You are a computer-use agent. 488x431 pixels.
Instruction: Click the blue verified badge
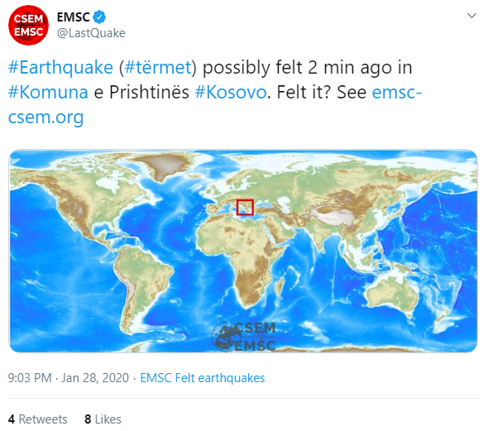point(99,17)
